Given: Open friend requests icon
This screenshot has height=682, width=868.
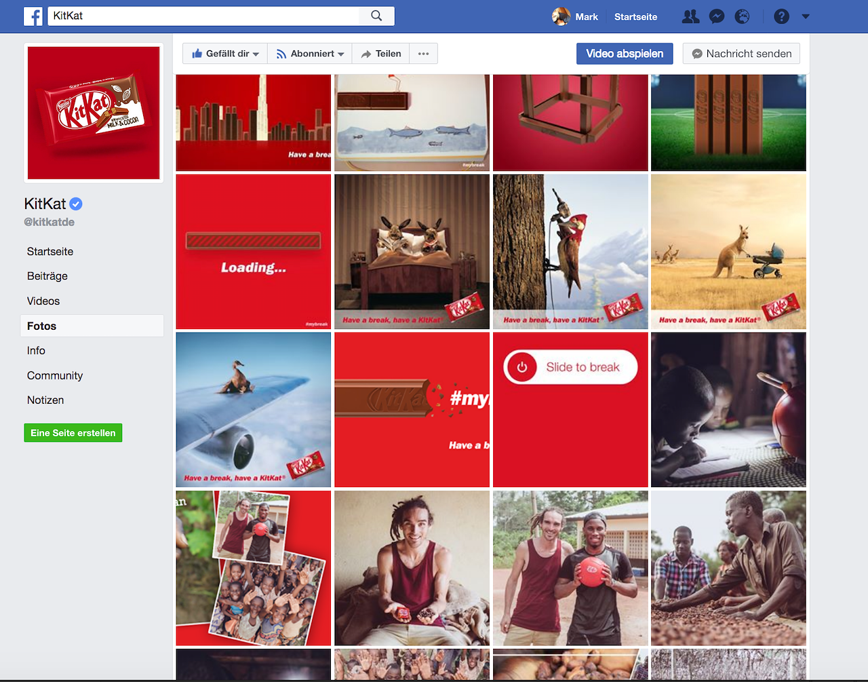Looking at the screenshot, I should click(690, 16).
